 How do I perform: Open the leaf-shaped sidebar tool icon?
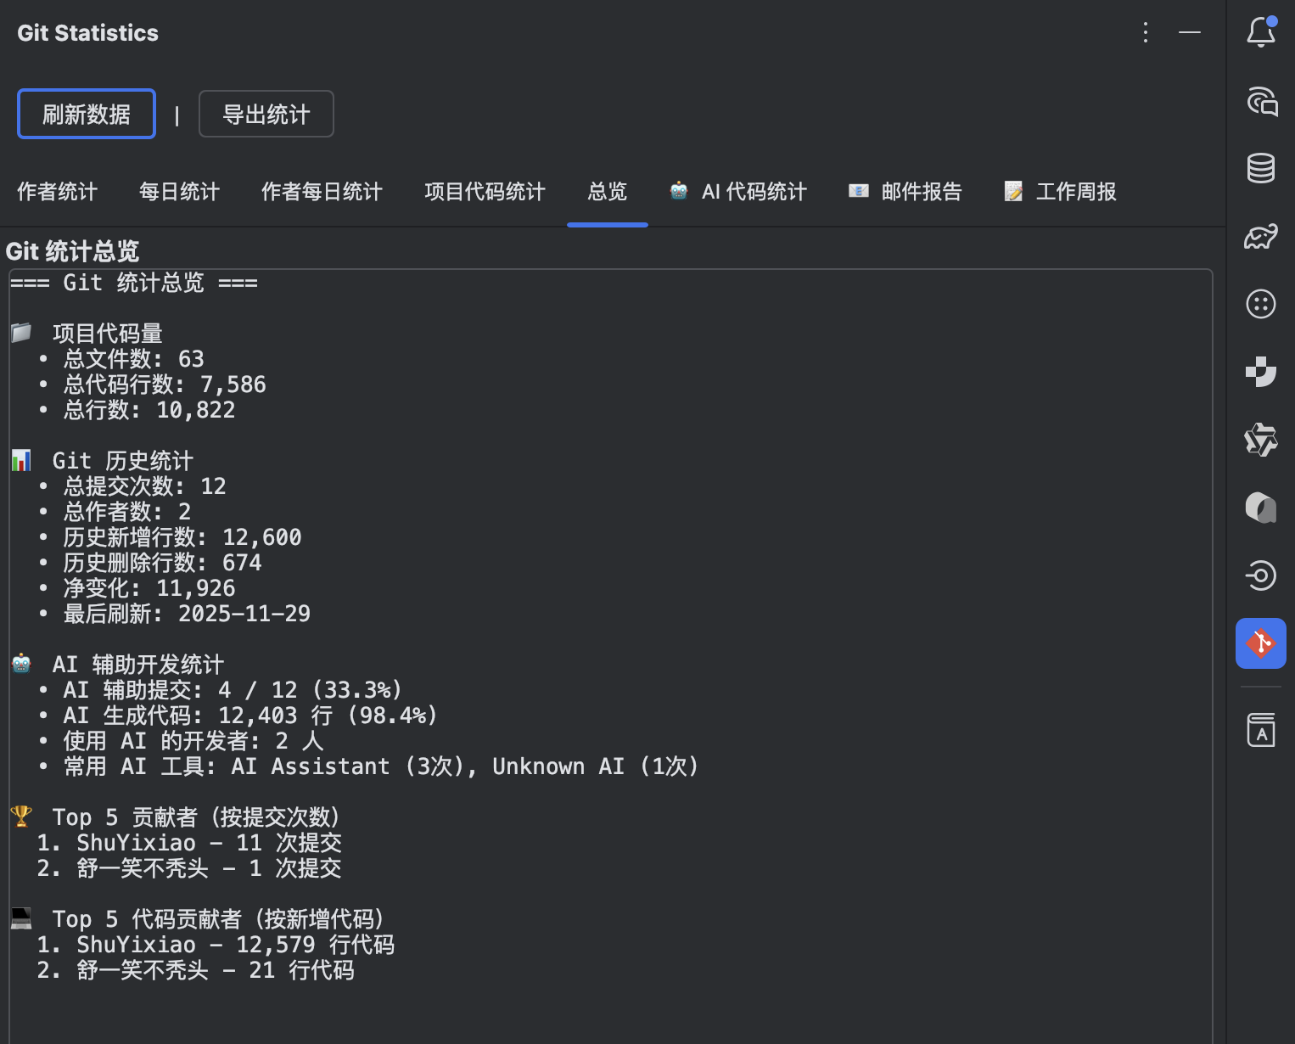(x=1261, y=508)
